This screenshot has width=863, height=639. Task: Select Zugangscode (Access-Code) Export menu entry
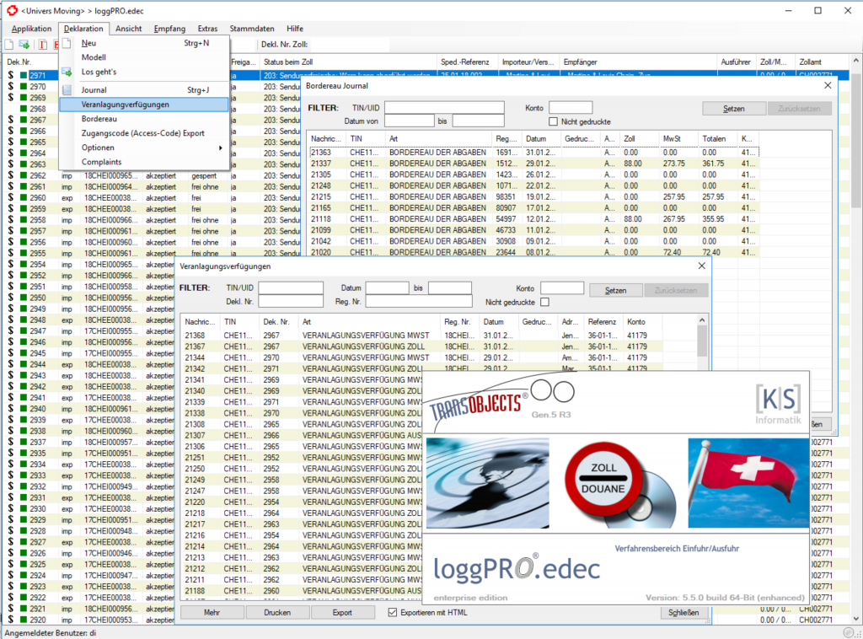point(143,133)
